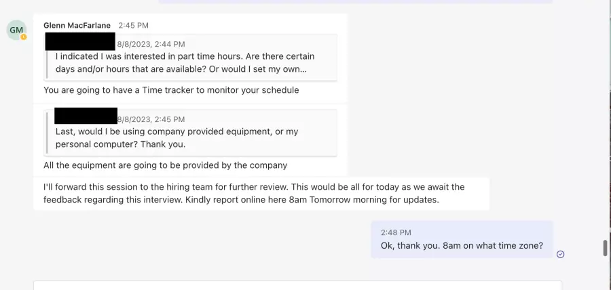Open Glenn MacFarlane's GM avatar

[16, 30]
